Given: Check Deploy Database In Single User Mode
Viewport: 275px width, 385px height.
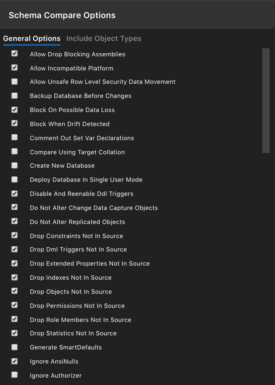Looking at the screenshot, I should 14,179.
